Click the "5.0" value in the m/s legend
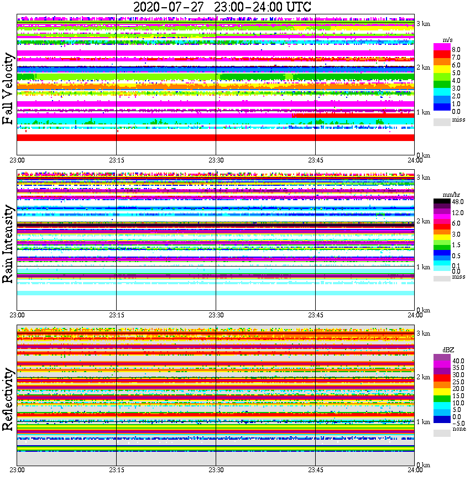 (x=456, y=73)
